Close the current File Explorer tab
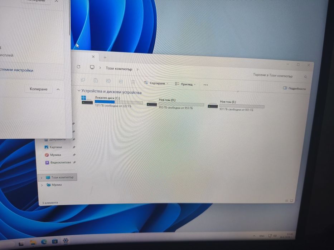The image size is (334, 250). coord(93,57)
